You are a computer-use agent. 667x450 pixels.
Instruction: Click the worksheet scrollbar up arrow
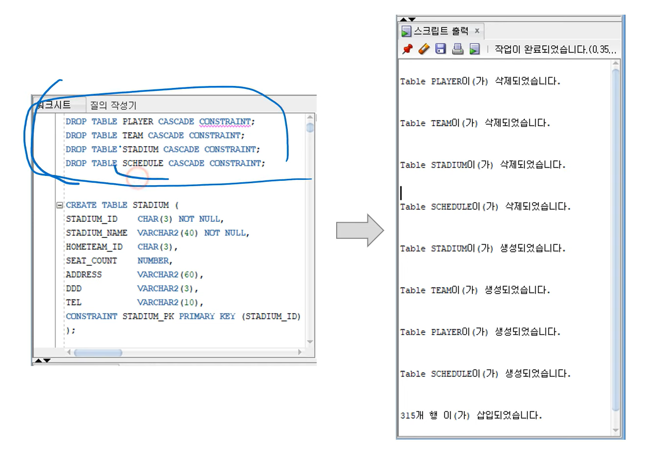coord(310,117)
